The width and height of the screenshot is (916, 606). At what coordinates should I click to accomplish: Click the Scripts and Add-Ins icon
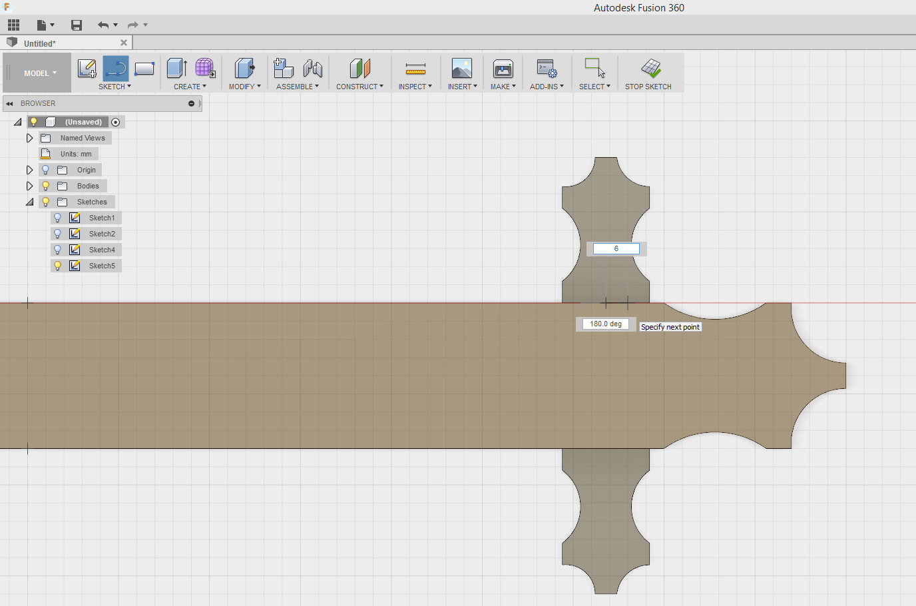pos(547,68)
